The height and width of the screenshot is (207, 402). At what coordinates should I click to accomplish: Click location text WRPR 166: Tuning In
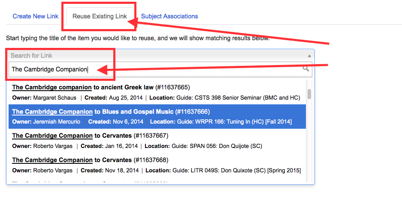[223, 121]
